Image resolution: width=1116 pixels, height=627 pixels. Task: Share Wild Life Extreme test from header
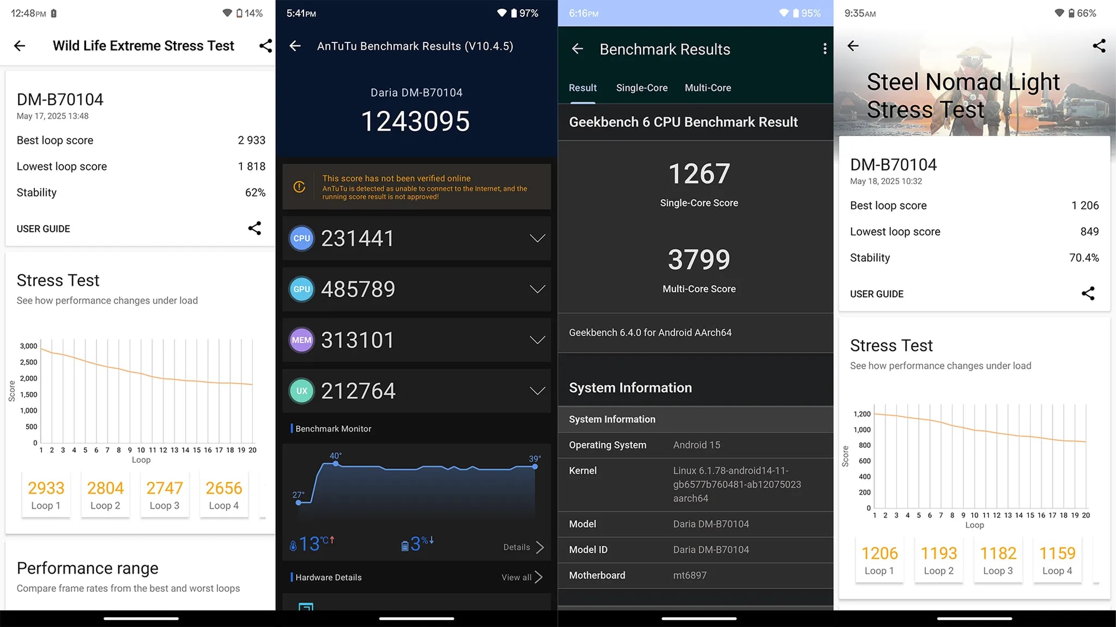click(265, 46)
